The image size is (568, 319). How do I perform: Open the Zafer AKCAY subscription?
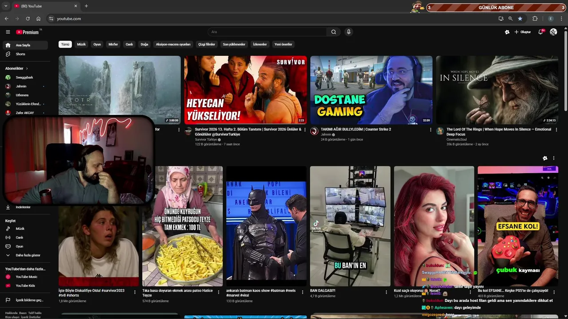26,113
